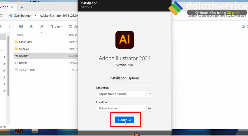Open the details pane icon at right
This screenshot has width=248, height=136.
(x=243, y=27)
